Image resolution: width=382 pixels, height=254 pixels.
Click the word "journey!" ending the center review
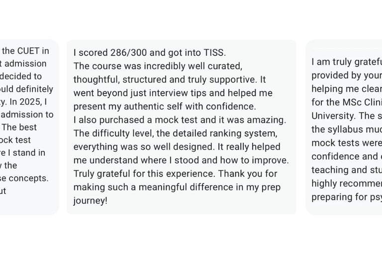[90, 201]
